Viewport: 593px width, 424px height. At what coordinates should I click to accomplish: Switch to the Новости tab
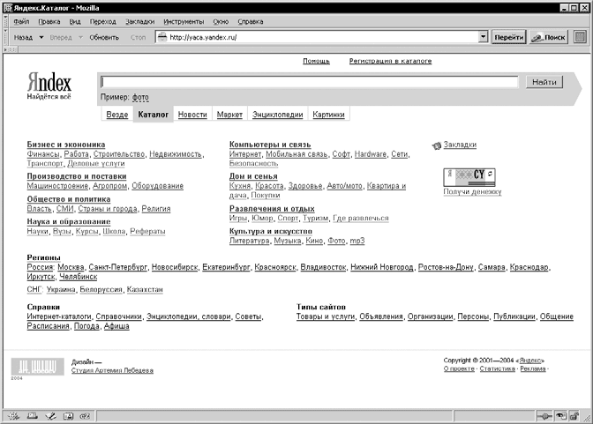192,115
